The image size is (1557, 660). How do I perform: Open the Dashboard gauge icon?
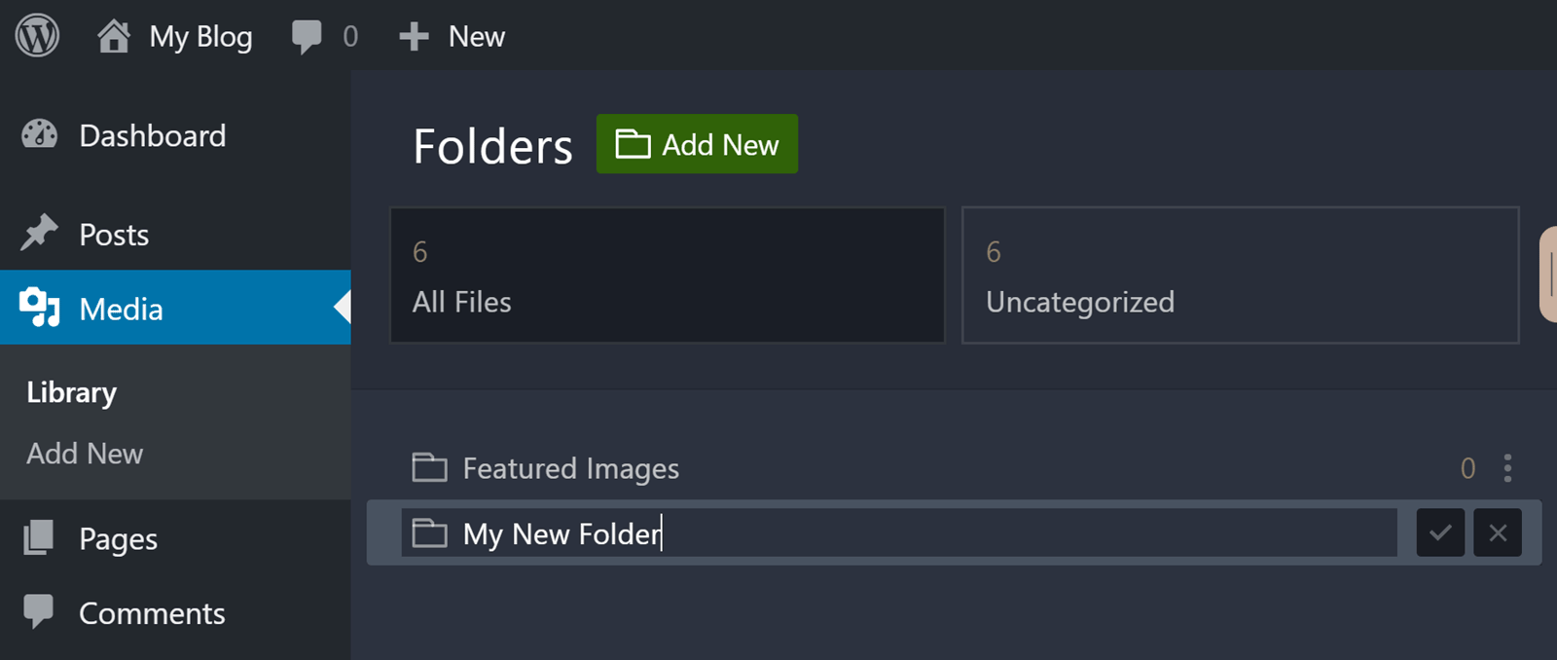[40, 135]
